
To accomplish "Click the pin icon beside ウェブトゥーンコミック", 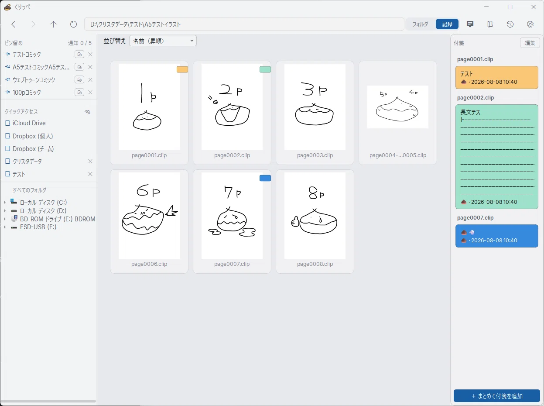I will (x=7, y=80).
